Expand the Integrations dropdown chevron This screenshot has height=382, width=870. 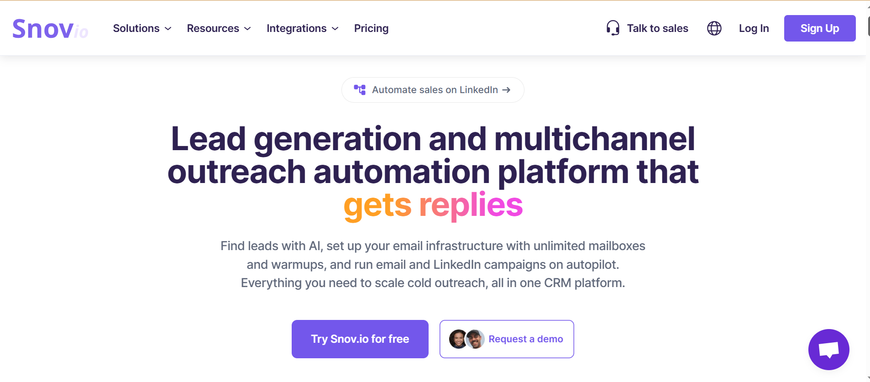(x=335, y=28)
